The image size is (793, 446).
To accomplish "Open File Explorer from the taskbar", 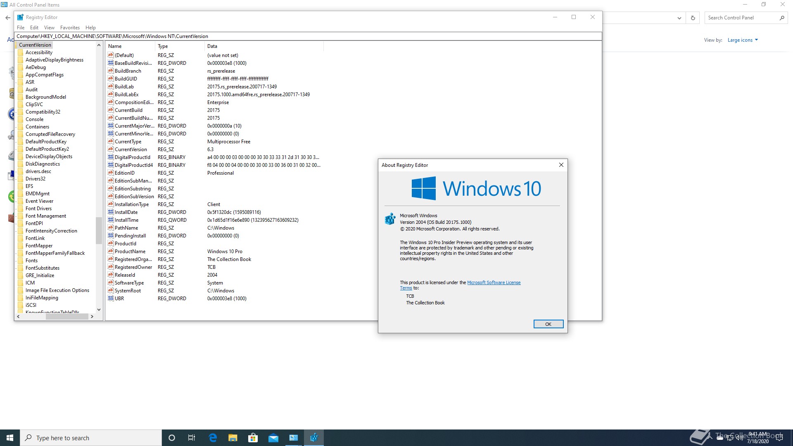I will 233,438.
